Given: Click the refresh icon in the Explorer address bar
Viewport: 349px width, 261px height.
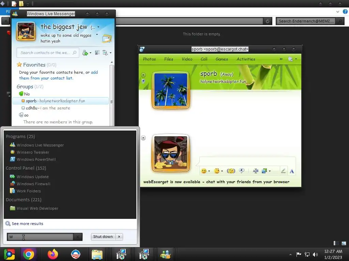Looking at the screenshot, I should [x=268, y=21].
